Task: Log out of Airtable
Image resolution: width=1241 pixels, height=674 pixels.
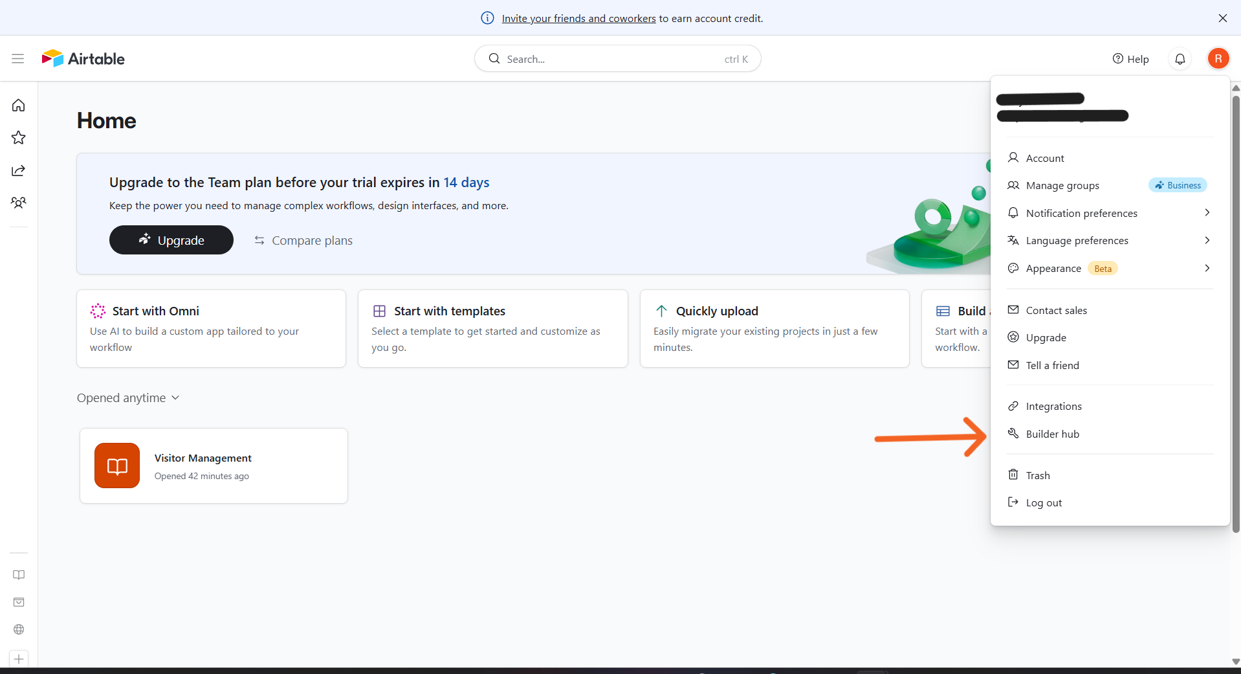Action: pos(1110,503)
